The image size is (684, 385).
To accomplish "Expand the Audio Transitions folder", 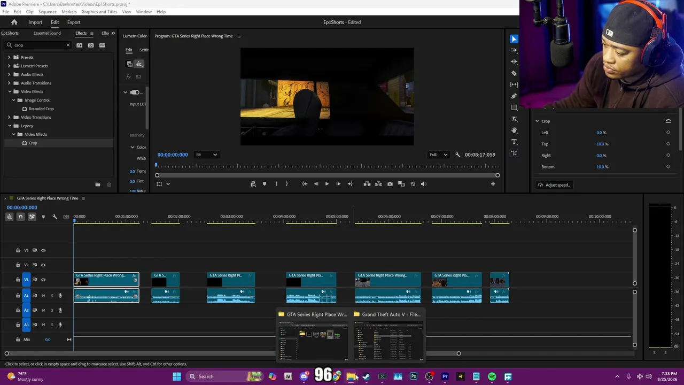I will tap(9, 83).
